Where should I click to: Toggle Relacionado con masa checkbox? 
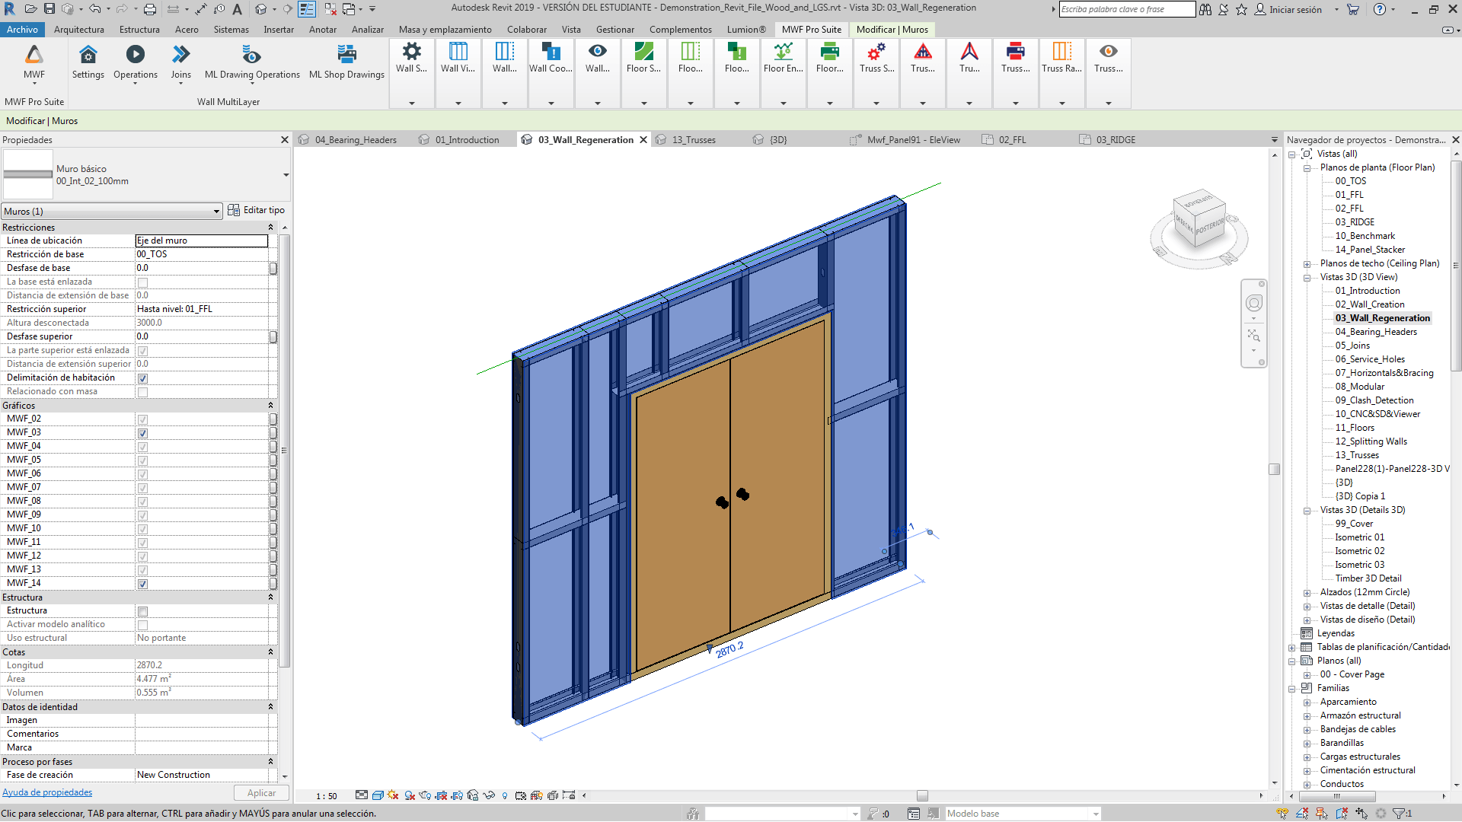(x=142, y=392)
